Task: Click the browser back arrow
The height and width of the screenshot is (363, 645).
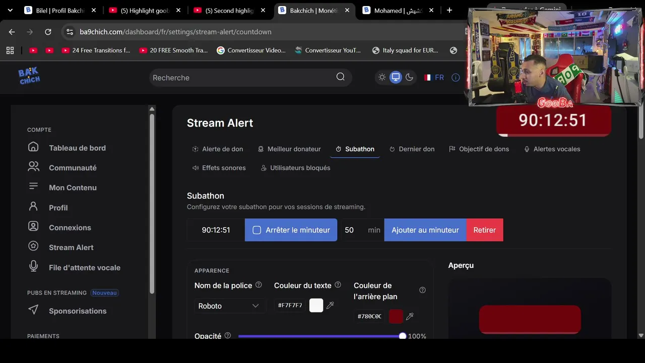Action: coord(12,32)
